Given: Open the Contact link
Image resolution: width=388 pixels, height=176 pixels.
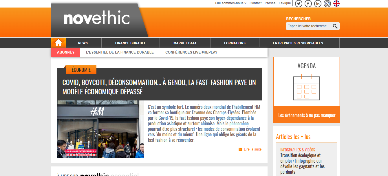Looking at the screenshot, I should click(255, 3).
